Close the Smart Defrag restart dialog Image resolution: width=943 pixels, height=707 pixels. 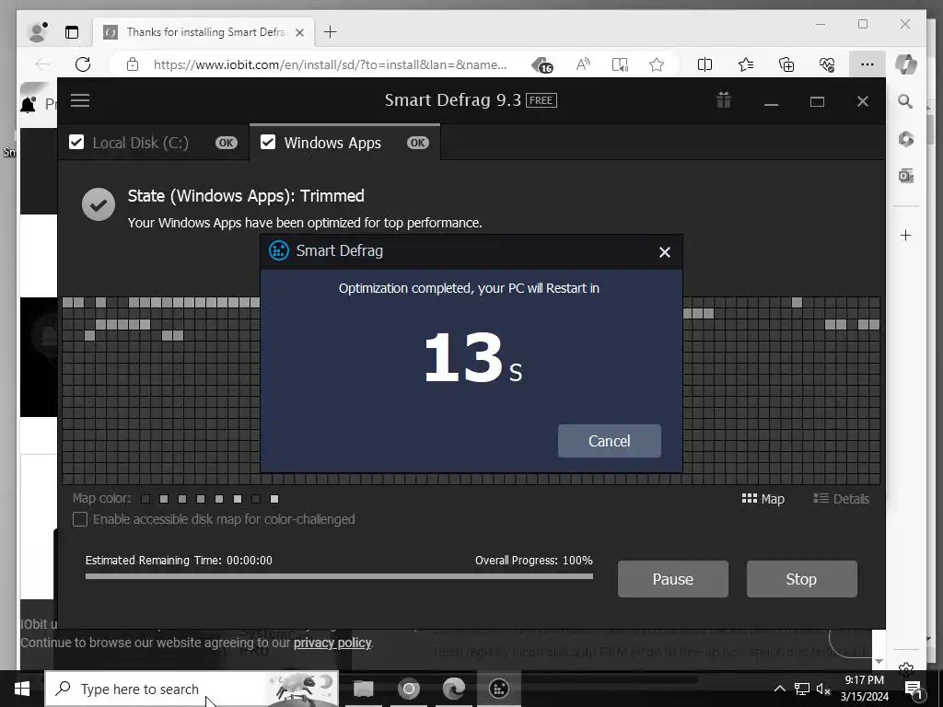coord(665,252)
